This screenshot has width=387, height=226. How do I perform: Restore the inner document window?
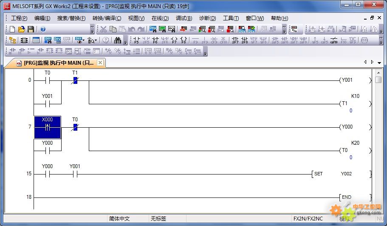[x=372, y=18]
